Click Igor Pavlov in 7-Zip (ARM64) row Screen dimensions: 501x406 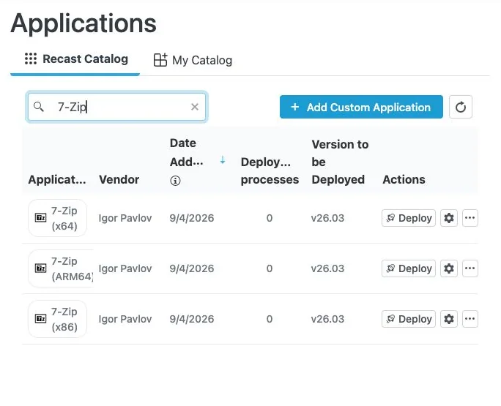click(x=125, y=268)
